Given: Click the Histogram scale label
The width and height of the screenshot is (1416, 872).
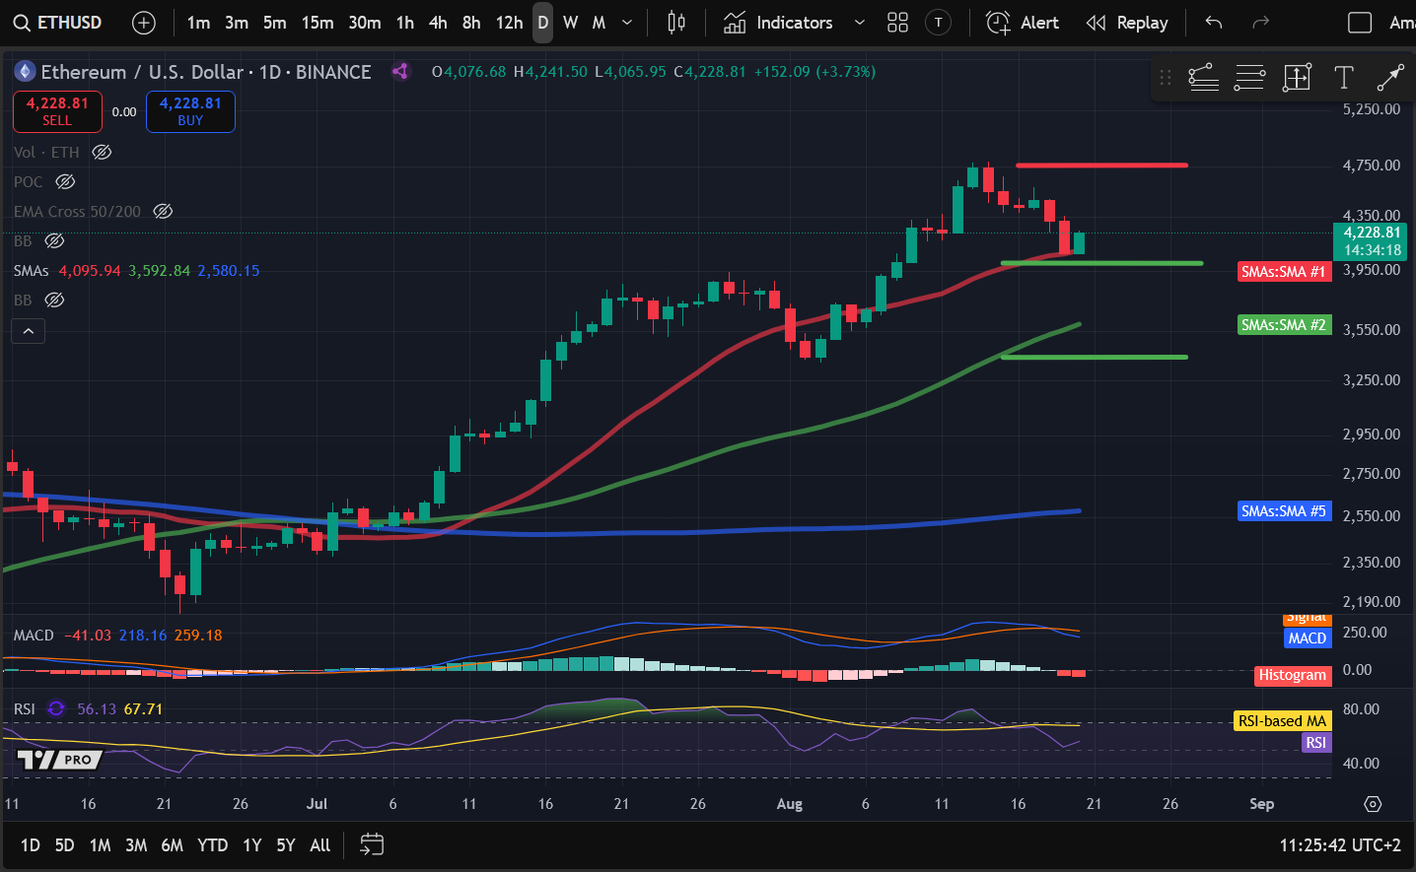Looking at the screenshot, I should tap(1293, 675).
